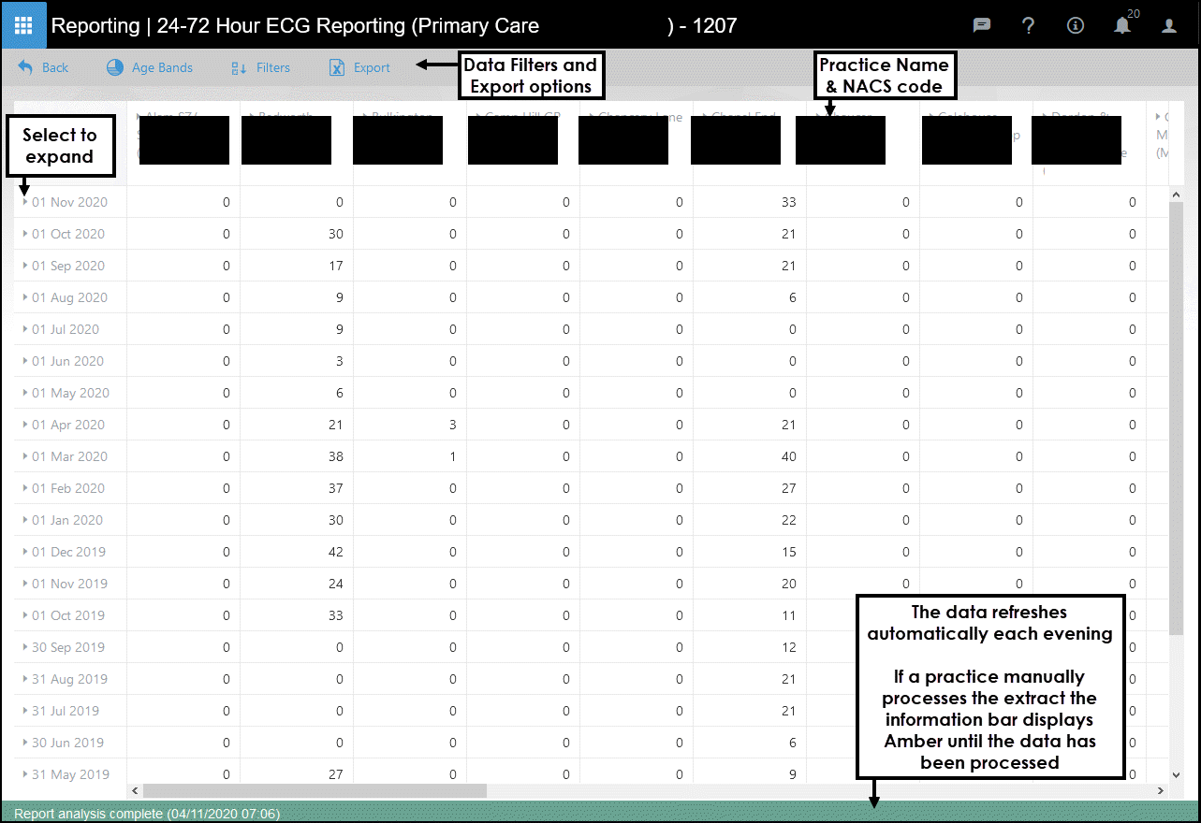Open the user profile icon

[1169, 26]
